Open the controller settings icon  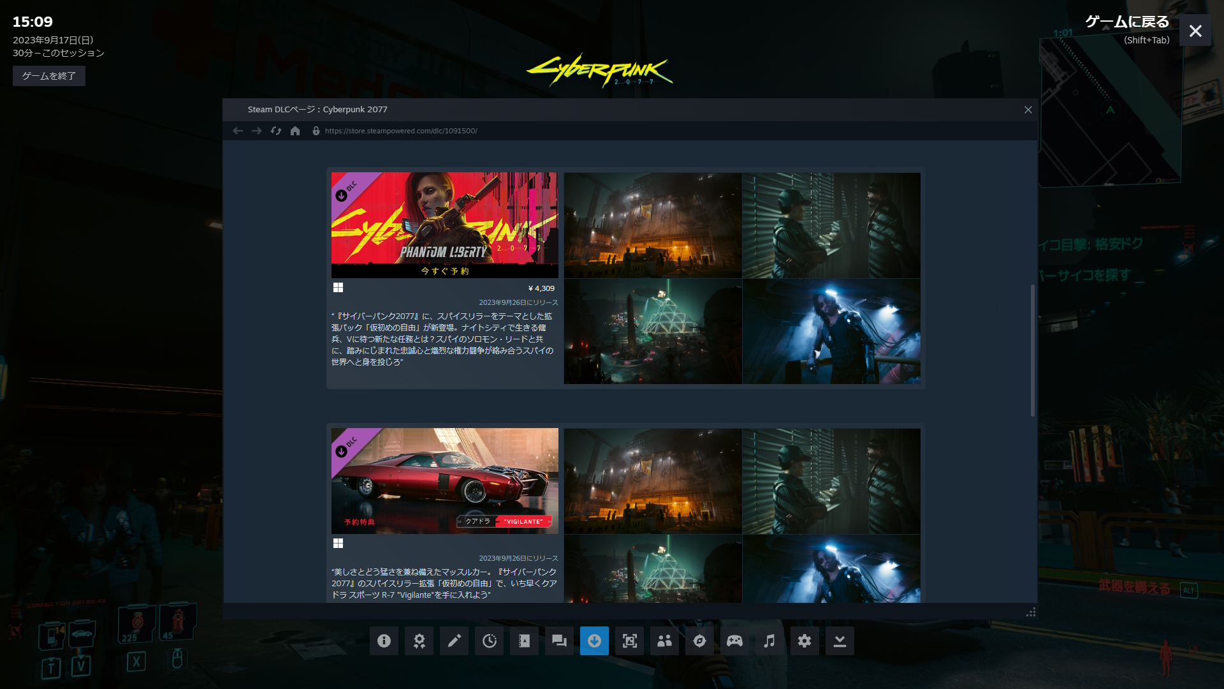coord(734,641)
